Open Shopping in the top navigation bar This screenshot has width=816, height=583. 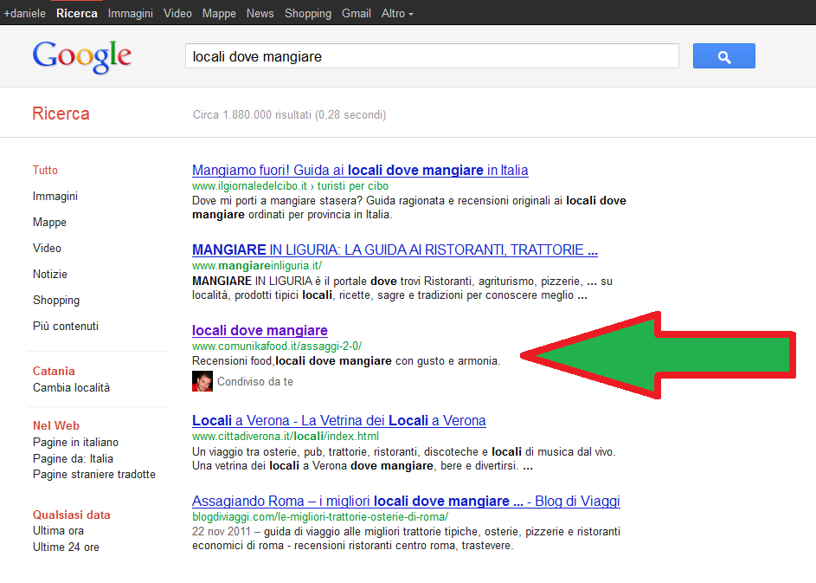(308, 14)
